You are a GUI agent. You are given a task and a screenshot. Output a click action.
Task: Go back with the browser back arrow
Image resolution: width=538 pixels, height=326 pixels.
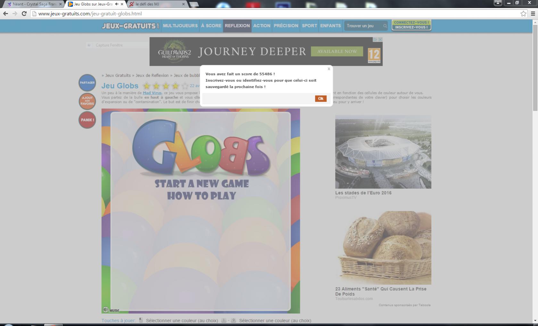tap(5, 13)
